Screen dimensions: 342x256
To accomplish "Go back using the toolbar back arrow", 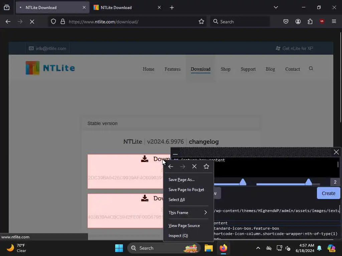I will (x=8, y=22).
